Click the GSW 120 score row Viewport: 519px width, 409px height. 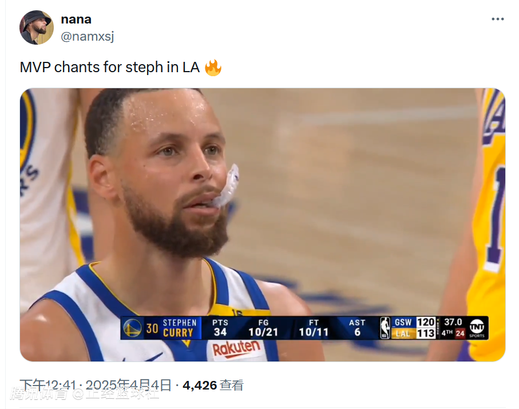[x=414, y=323]
